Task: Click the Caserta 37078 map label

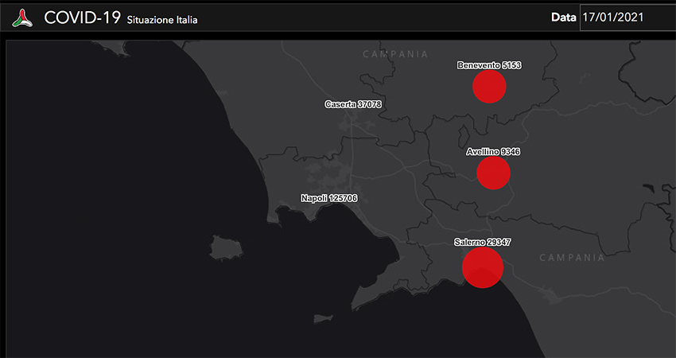Action: pyautogui.click(x=353, y=104)
